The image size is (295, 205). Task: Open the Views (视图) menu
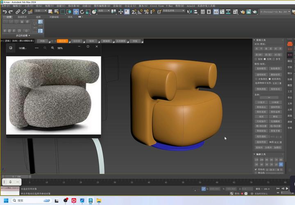pos(50,6)
